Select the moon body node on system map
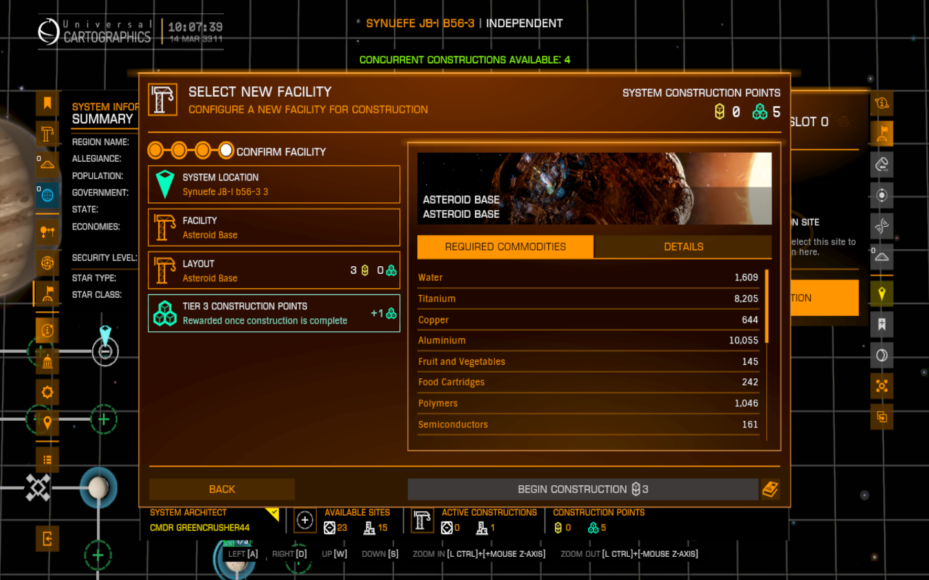The height and width of the screenshot is (580, 929). click(x=99, y=488)
